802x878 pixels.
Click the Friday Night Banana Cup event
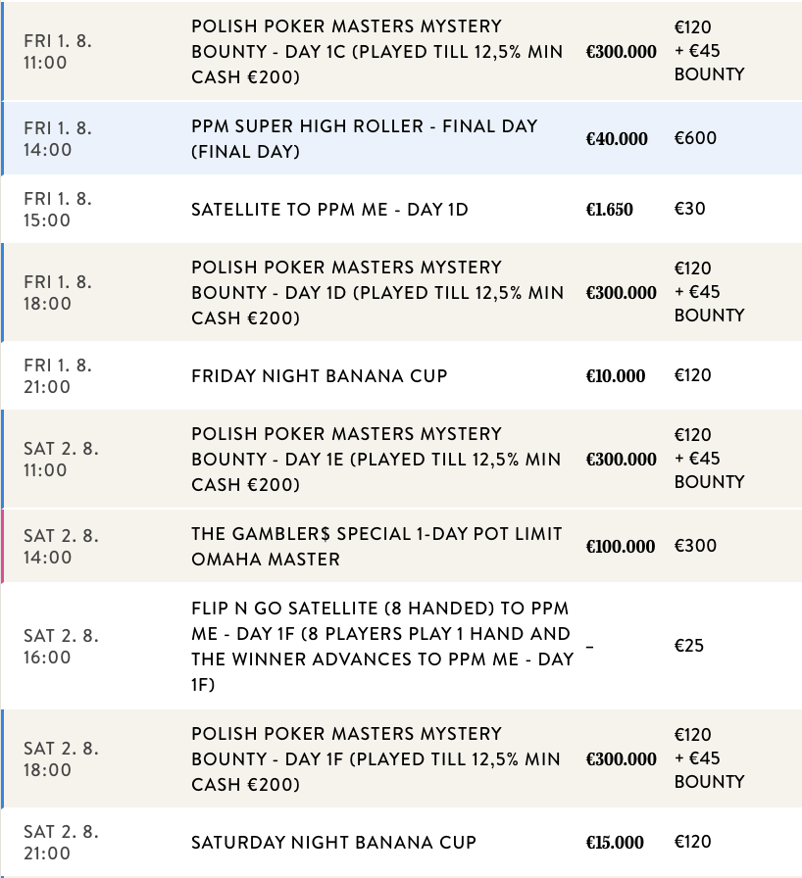point(320,376)
